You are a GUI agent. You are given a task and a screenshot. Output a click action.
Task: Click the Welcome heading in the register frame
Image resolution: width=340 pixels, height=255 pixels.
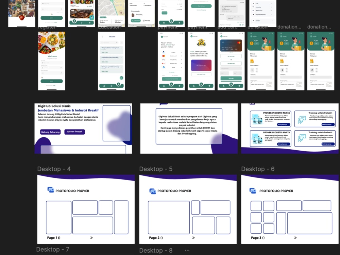pyautogui.click(x=52, y=56)
